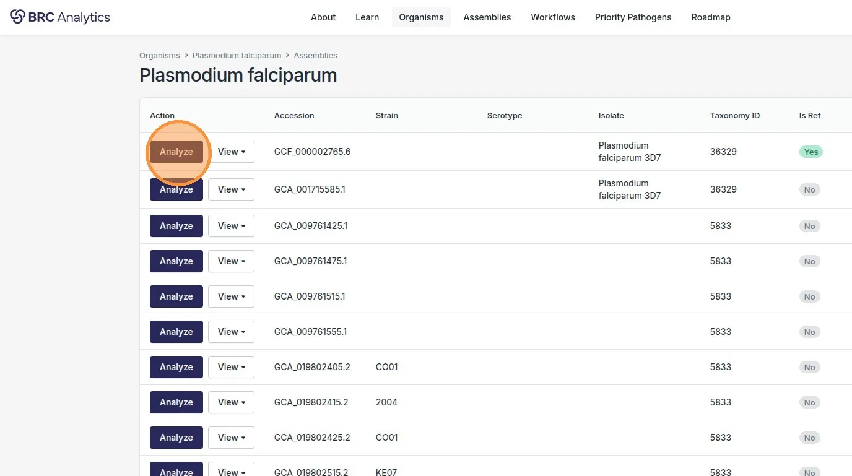Go to the About menu item
The height and width of the screenshot is (476, 852).
coord(323,17)
